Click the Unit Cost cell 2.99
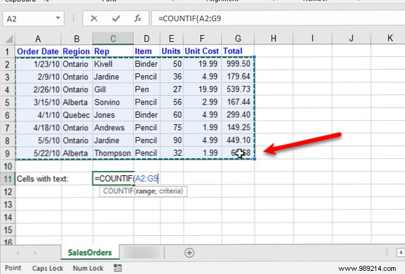The image size is (405, 274). click(x=202, y=102)
